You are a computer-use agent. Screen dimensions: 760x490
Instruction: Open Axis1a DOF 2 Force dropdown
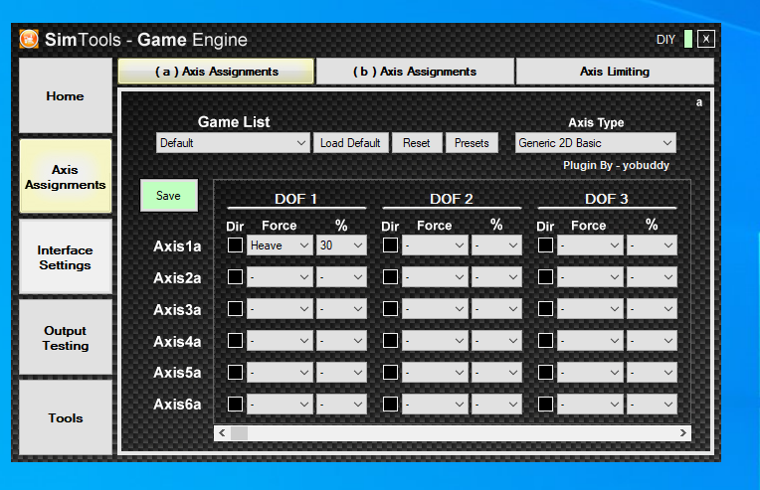[x=435, y=245]
